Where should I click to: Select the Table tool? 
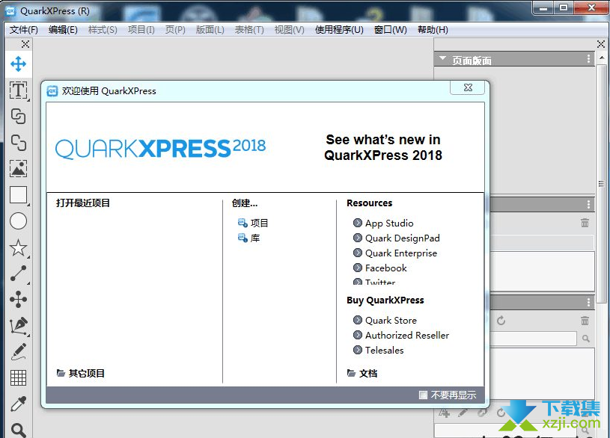click(x=18, y=377)
